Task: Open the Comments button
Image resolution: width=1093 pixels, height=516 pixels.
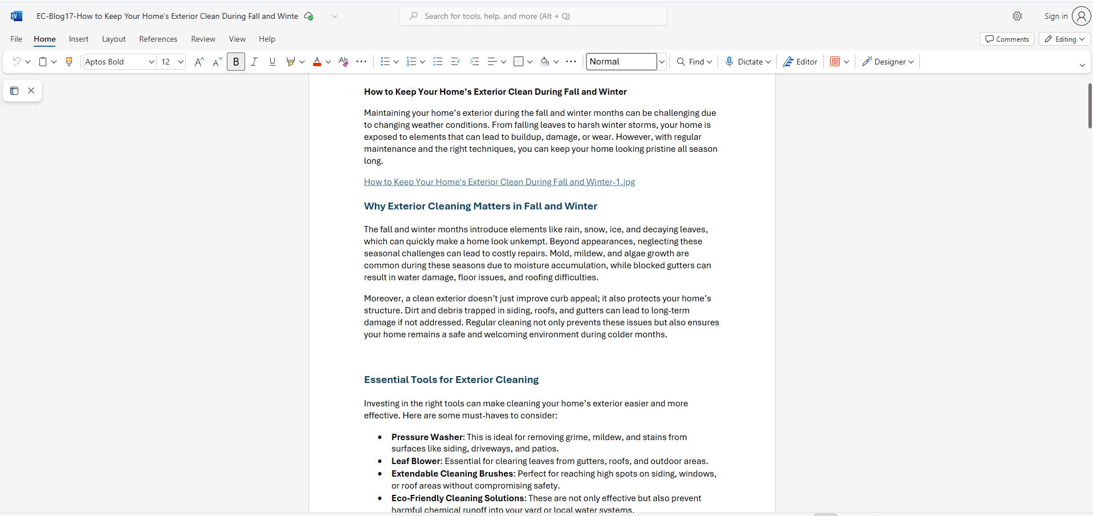Action: [x=1007, y=39]
